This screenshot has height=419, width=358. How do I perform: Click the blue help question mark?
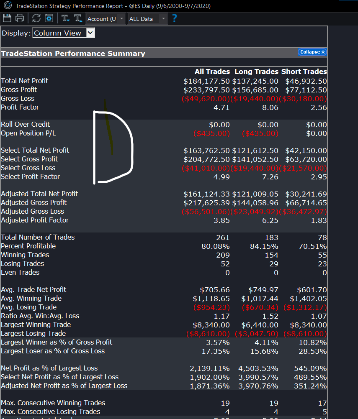pos(174,18)
